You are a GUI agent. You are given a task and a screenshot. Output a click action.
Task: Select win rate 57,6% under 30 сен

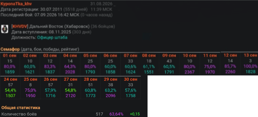[131, 90]
